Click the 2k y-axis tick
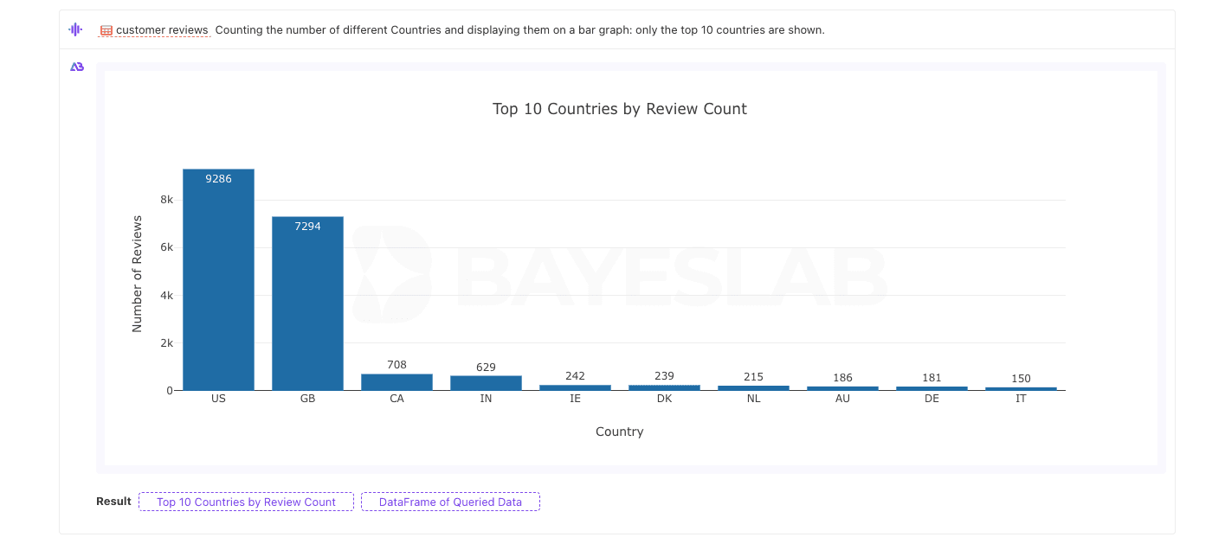1212x550 pixels. point(166,342)
